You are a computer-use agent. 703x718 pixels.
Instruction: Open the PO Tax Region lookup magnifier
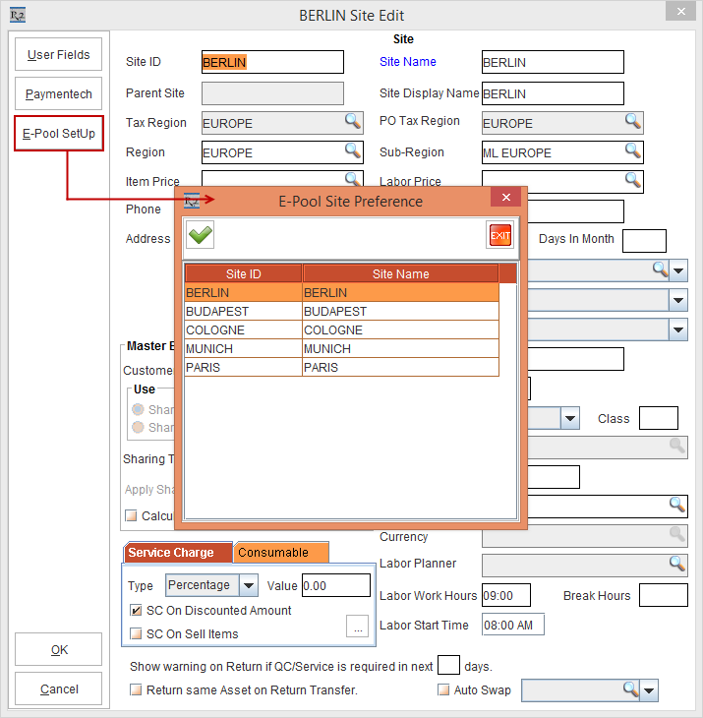[x=632, y=122]
